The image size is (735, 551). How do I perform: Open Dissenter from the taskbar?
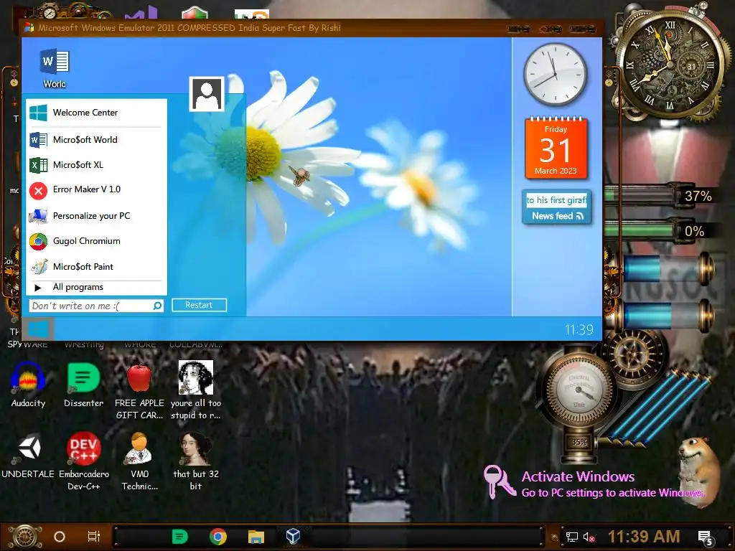(x=180, y=537)
